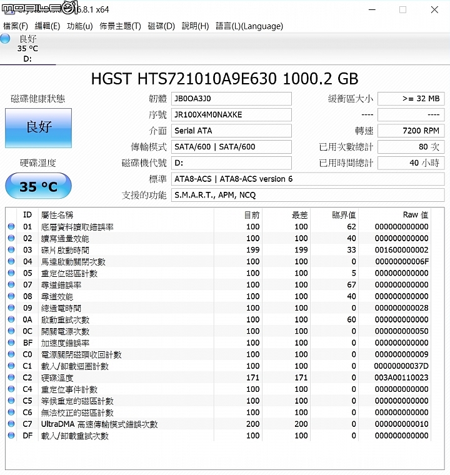Click the firmware field JB0OA3J0
Screen dimensions: 450x475
coord(231,99)
